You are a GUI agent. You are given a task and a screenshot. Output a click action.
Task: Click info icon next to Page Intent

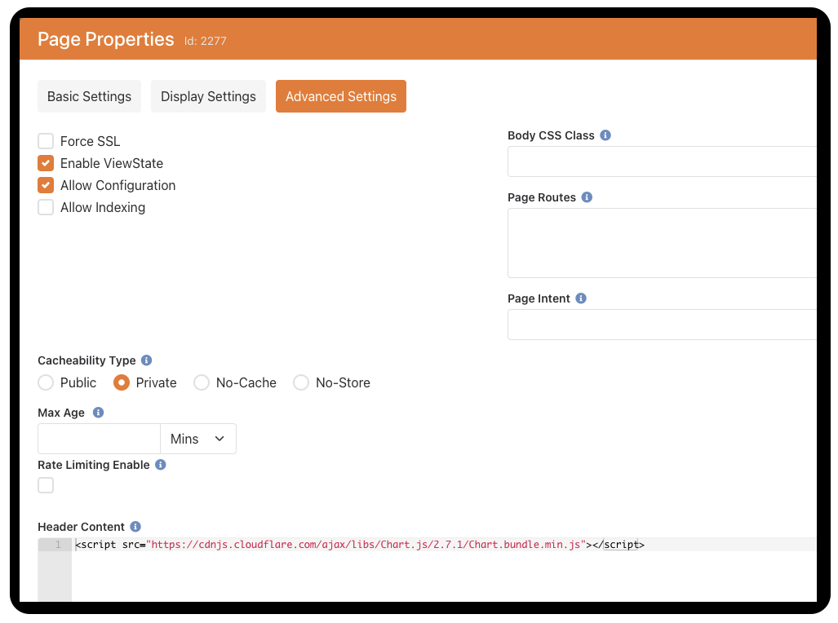click(581, 298)
